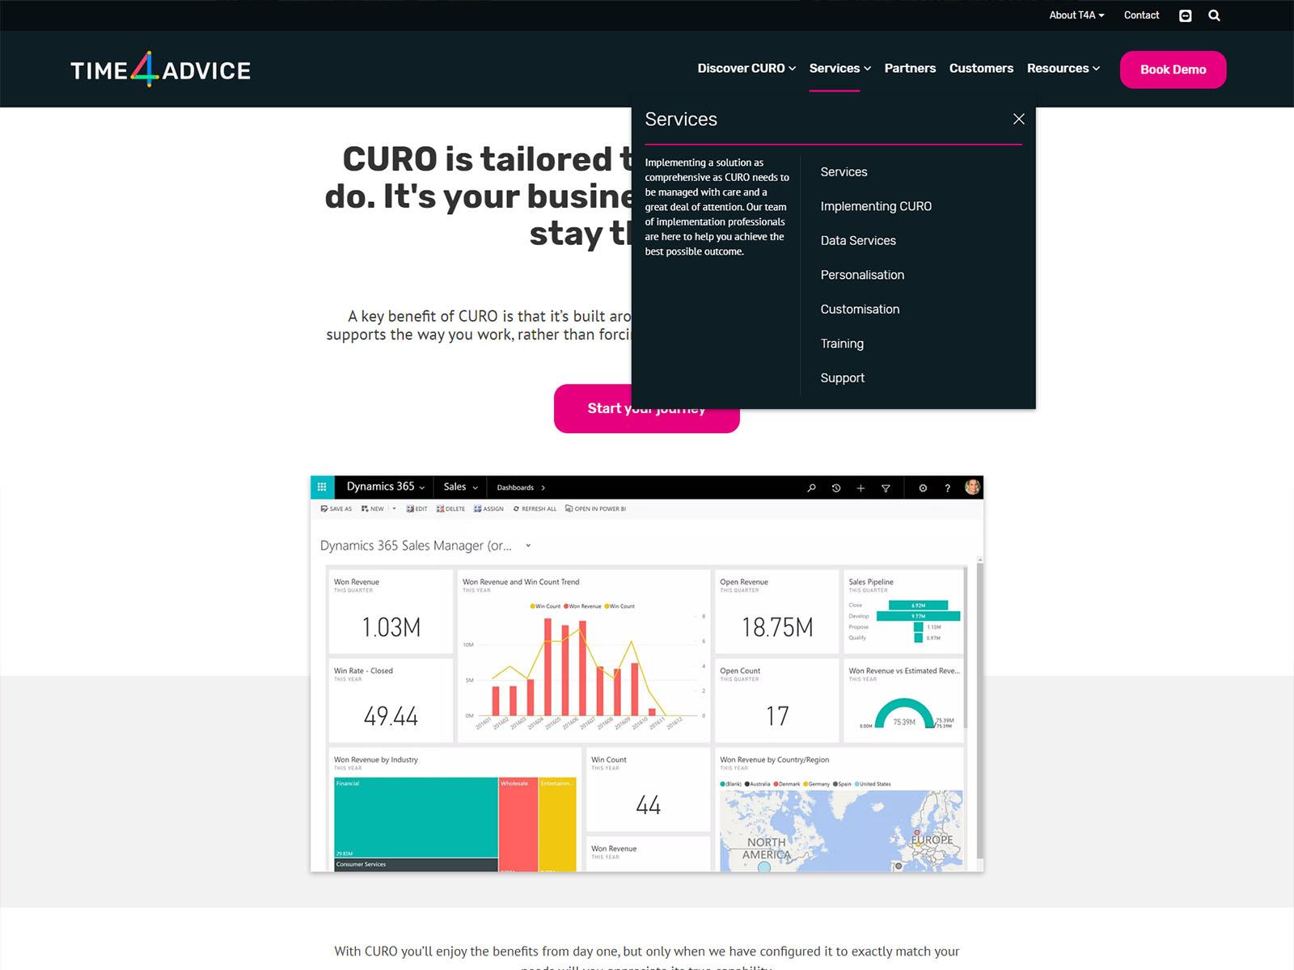Open the Discover CURO menu
This screenshot has width=1294, height=970.
click(x=746, y=69)
